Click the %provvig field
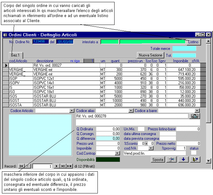Image resolution: width=213 pixels, height=195 pixels. tap(181, 148)
